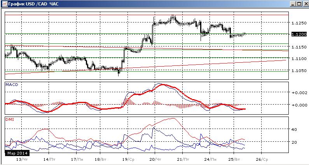
Task: Click the DMI scale value 40
Action: pos(294,130)
